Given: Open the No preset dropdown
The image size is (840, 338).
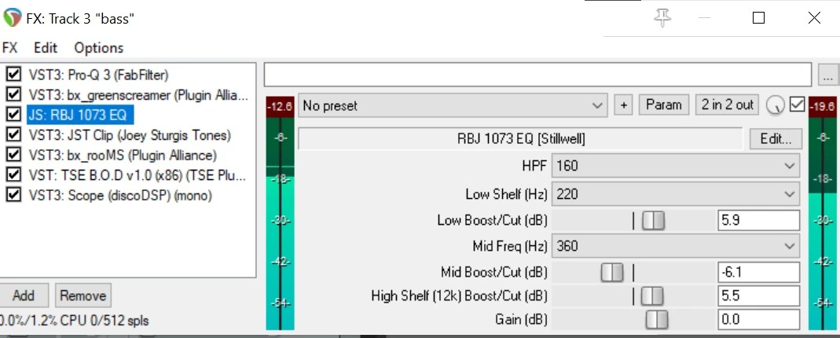Looking at the screenshot, I should [453, 105].
